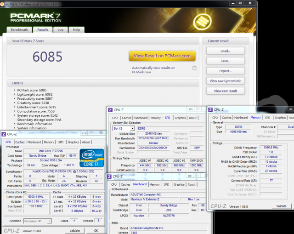Click View Result on PCMark.com button
Image resolution: width=294 pixels, height=234 pixels.
click(162, 56)
